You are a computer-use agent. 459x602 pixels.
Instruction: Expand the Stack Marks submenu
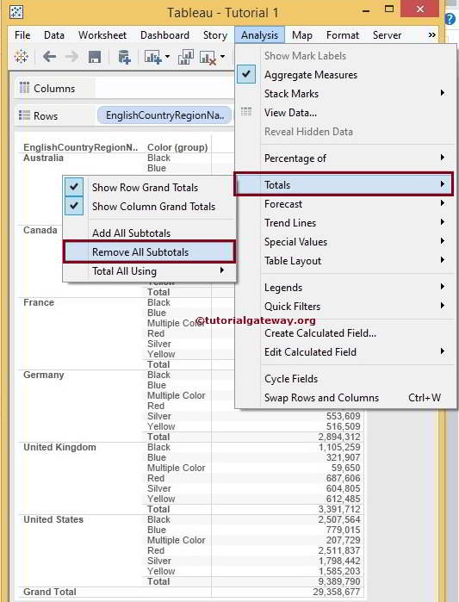pos(443,93)
